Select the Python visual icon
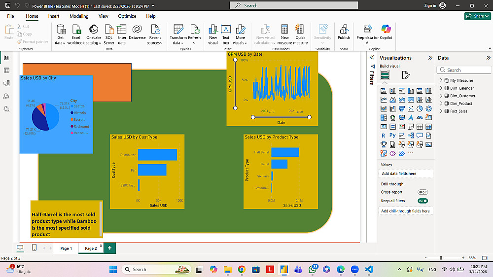This screenshot has width=493, height=277. click(x=392, y=135)
